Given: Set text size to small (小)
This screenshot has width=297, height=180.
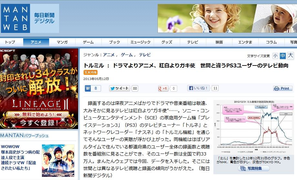Looking at the screenshot, I should (275, 56).
